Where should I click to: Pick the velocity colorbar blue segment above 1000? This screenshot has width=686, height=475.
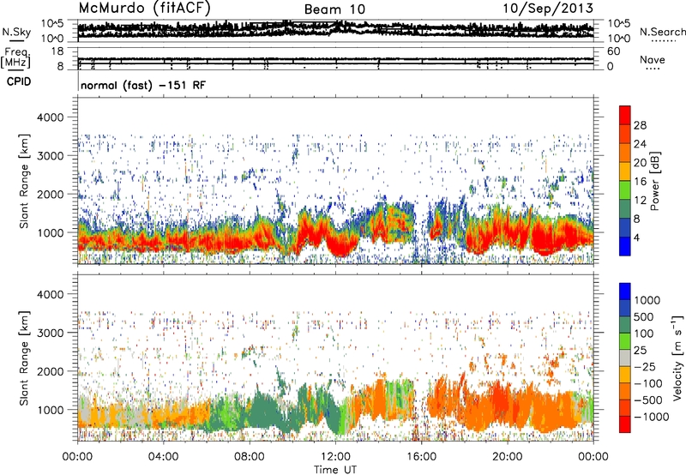625,292
